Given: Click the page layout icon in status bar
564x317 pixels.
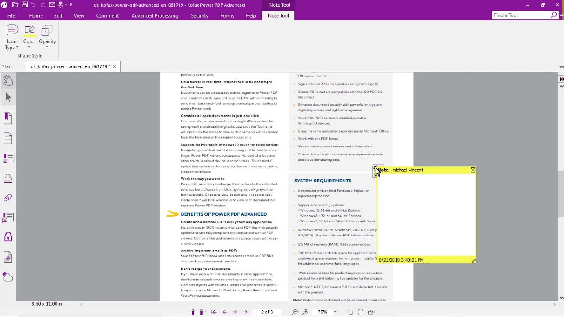Looking at the screenshot, I should click(350, 312).
